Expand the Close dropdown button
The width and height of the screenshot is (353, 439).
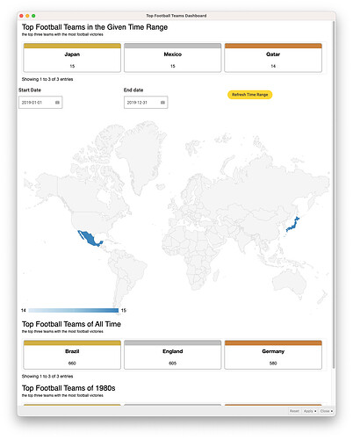(327, 411)
